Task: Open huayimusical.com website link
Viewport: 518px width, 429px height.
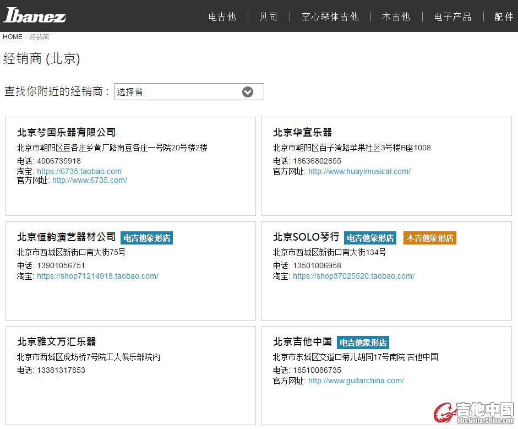Action: [359, 171]
